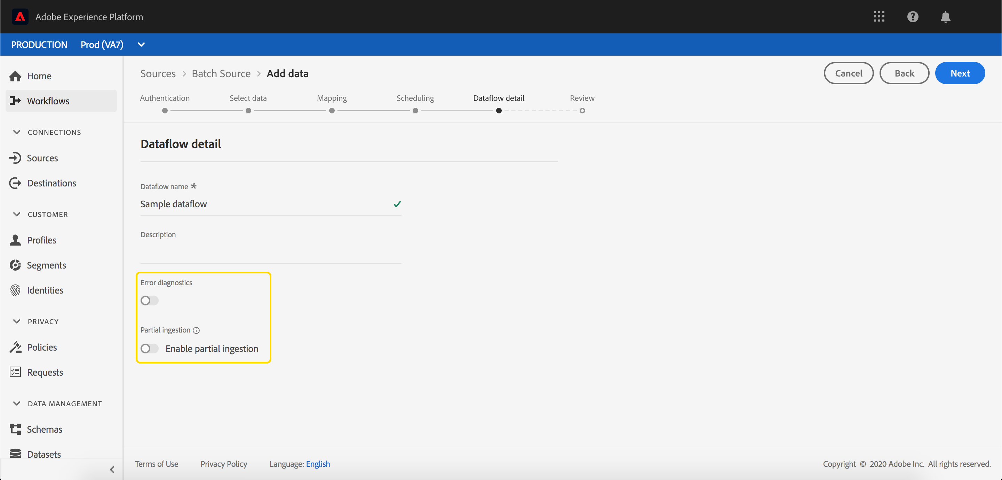
Task: Click the partial ingestion info icon
Action: (x=197, y=330)
